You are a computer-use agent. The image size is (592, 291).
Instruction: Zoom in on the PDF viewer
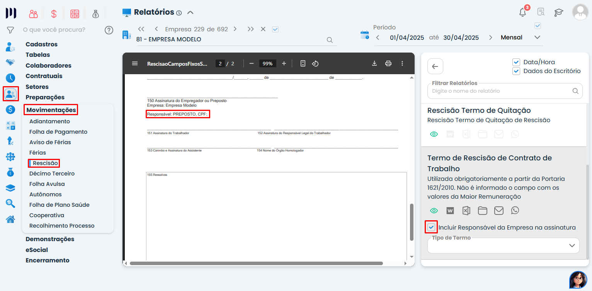284,63
